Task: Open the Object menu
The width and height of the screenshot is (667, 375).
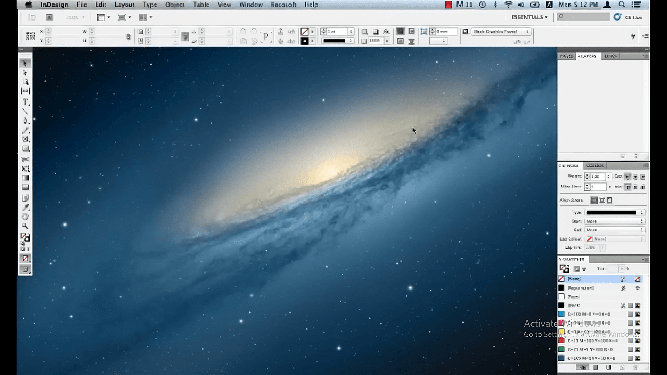Action: (x=175, y=5)
